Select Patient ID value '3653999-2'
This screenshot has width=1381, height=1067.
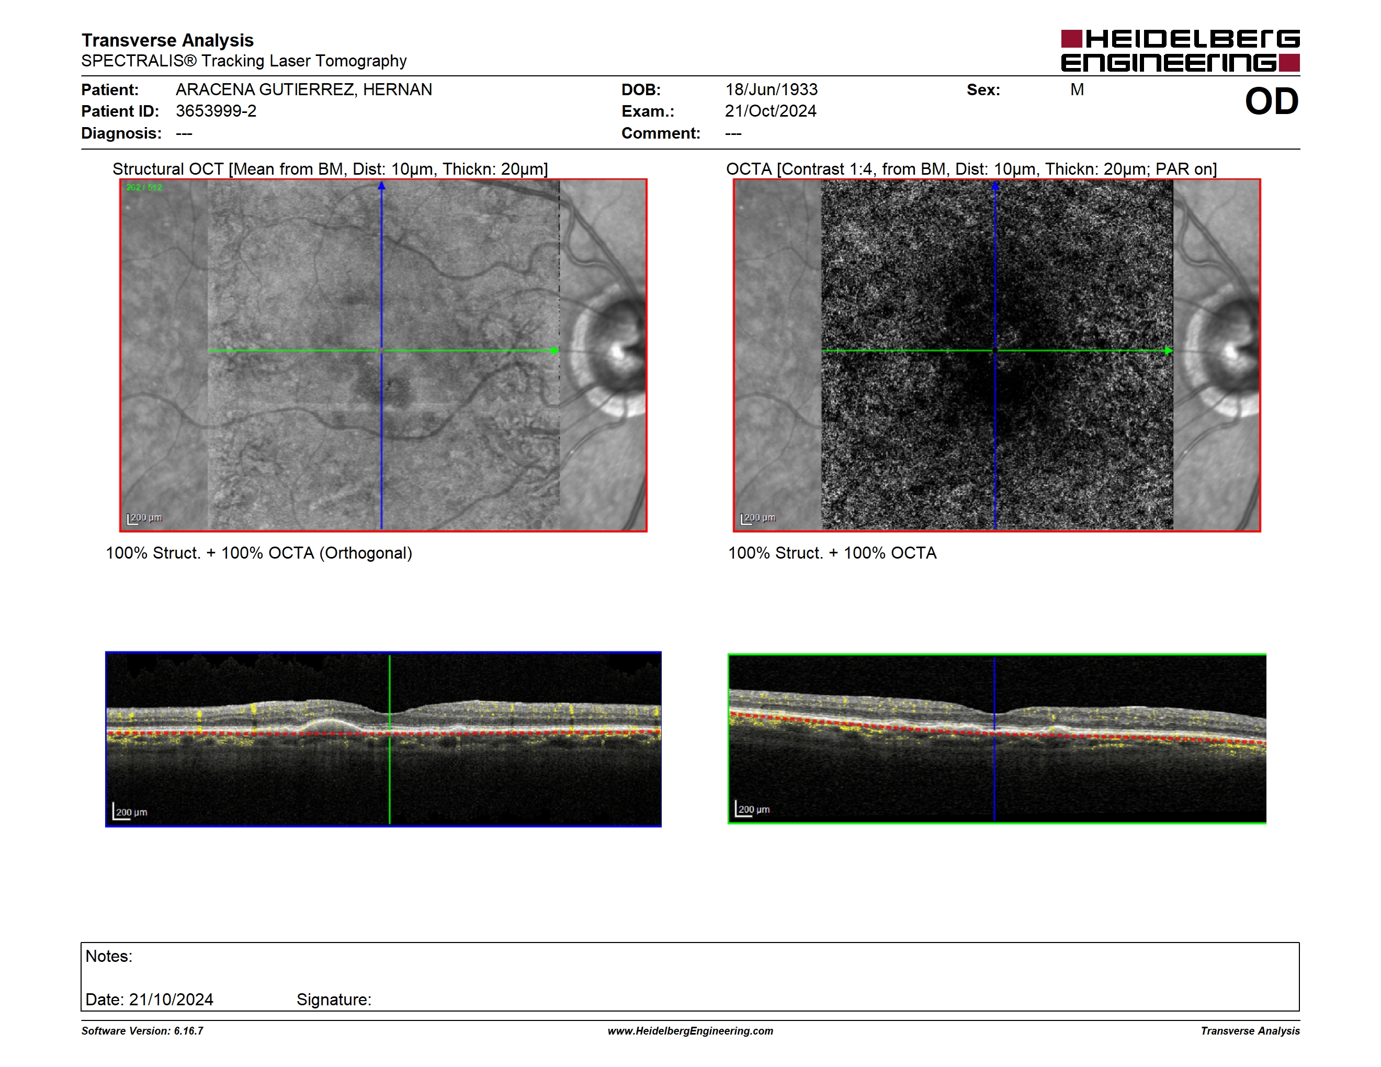(x=216, y=111)
